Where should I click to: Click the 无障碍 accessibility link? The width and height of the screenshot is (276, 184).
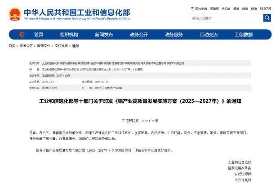click(x=214, y=9)
